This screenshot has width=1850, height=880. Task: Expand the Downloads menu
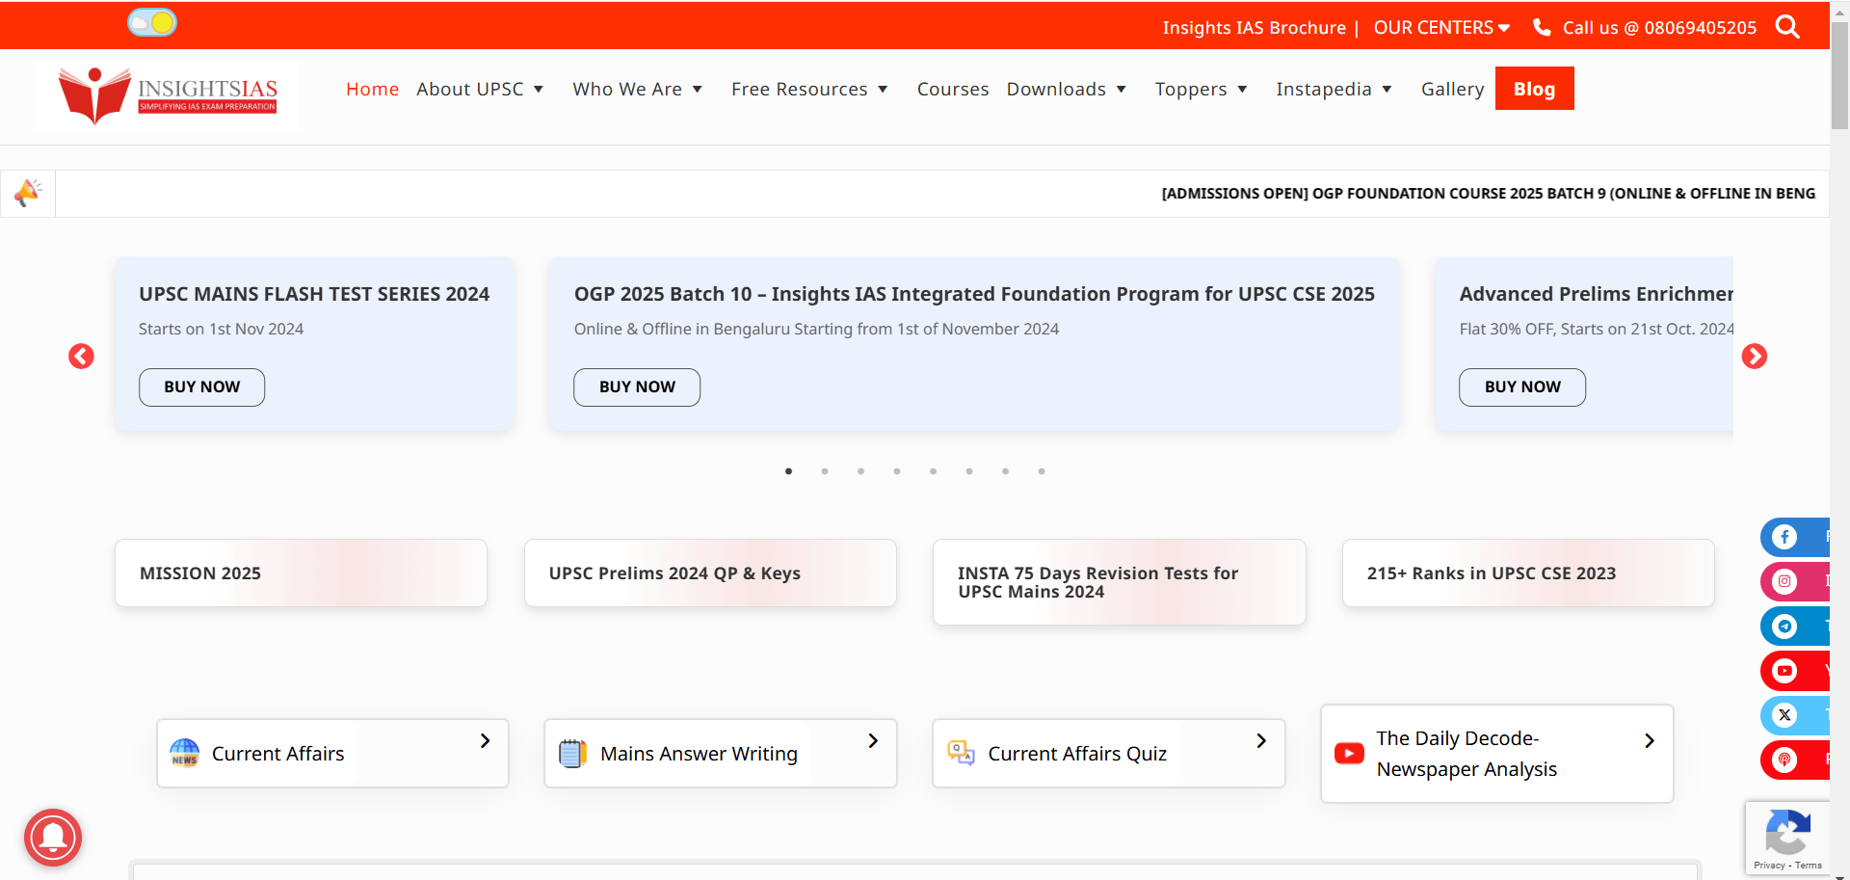tap(1067, 89)
